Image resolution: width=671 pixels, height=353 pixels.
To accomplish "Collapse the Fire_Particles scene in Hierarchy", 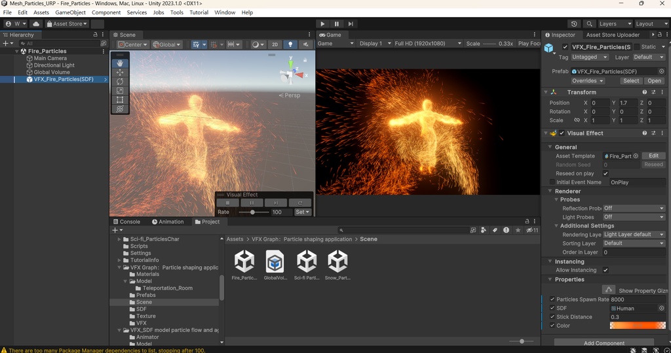I will coord(17,51).
